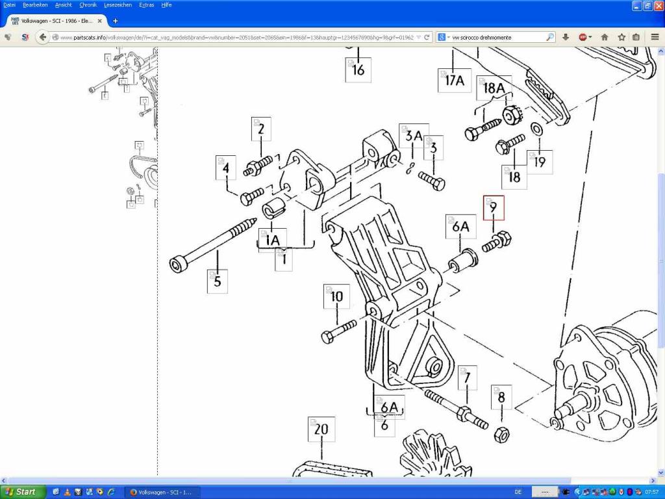Click the Adblock Plus toolbar icon
This screenshot has height=499, width=665.
coord(584,37)
